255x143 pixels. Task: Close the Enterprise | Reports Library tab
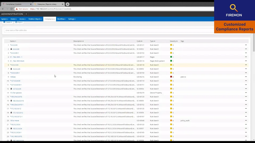point(62,4)
